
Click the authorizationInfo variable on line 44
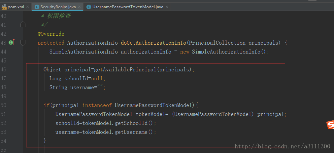coord(146,52)
